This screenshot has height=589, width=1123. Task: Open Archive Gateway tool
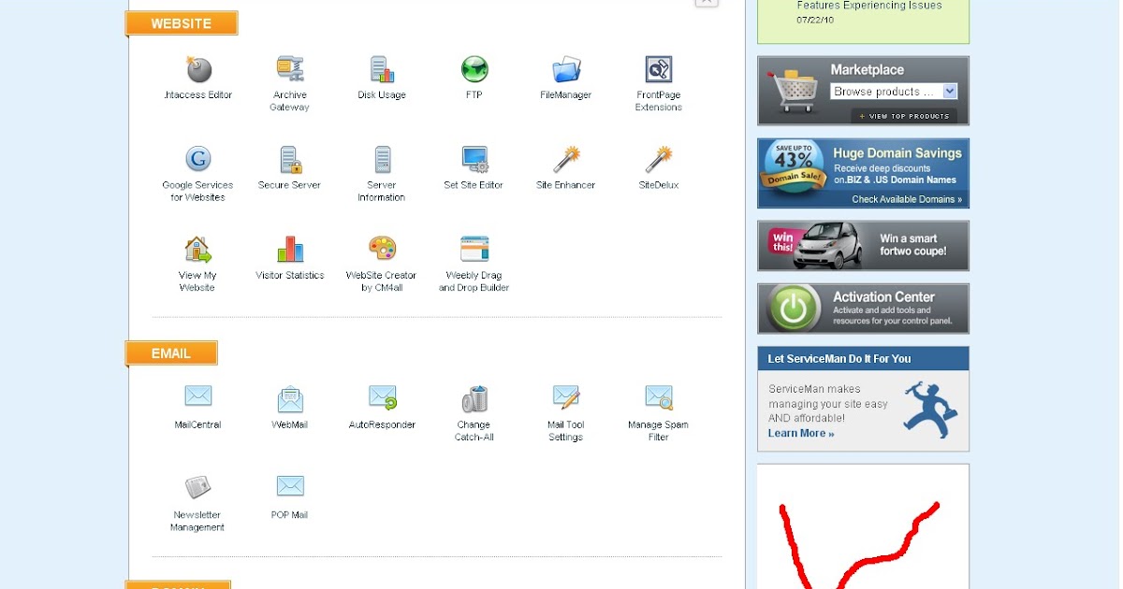click(x=290, y=69)
